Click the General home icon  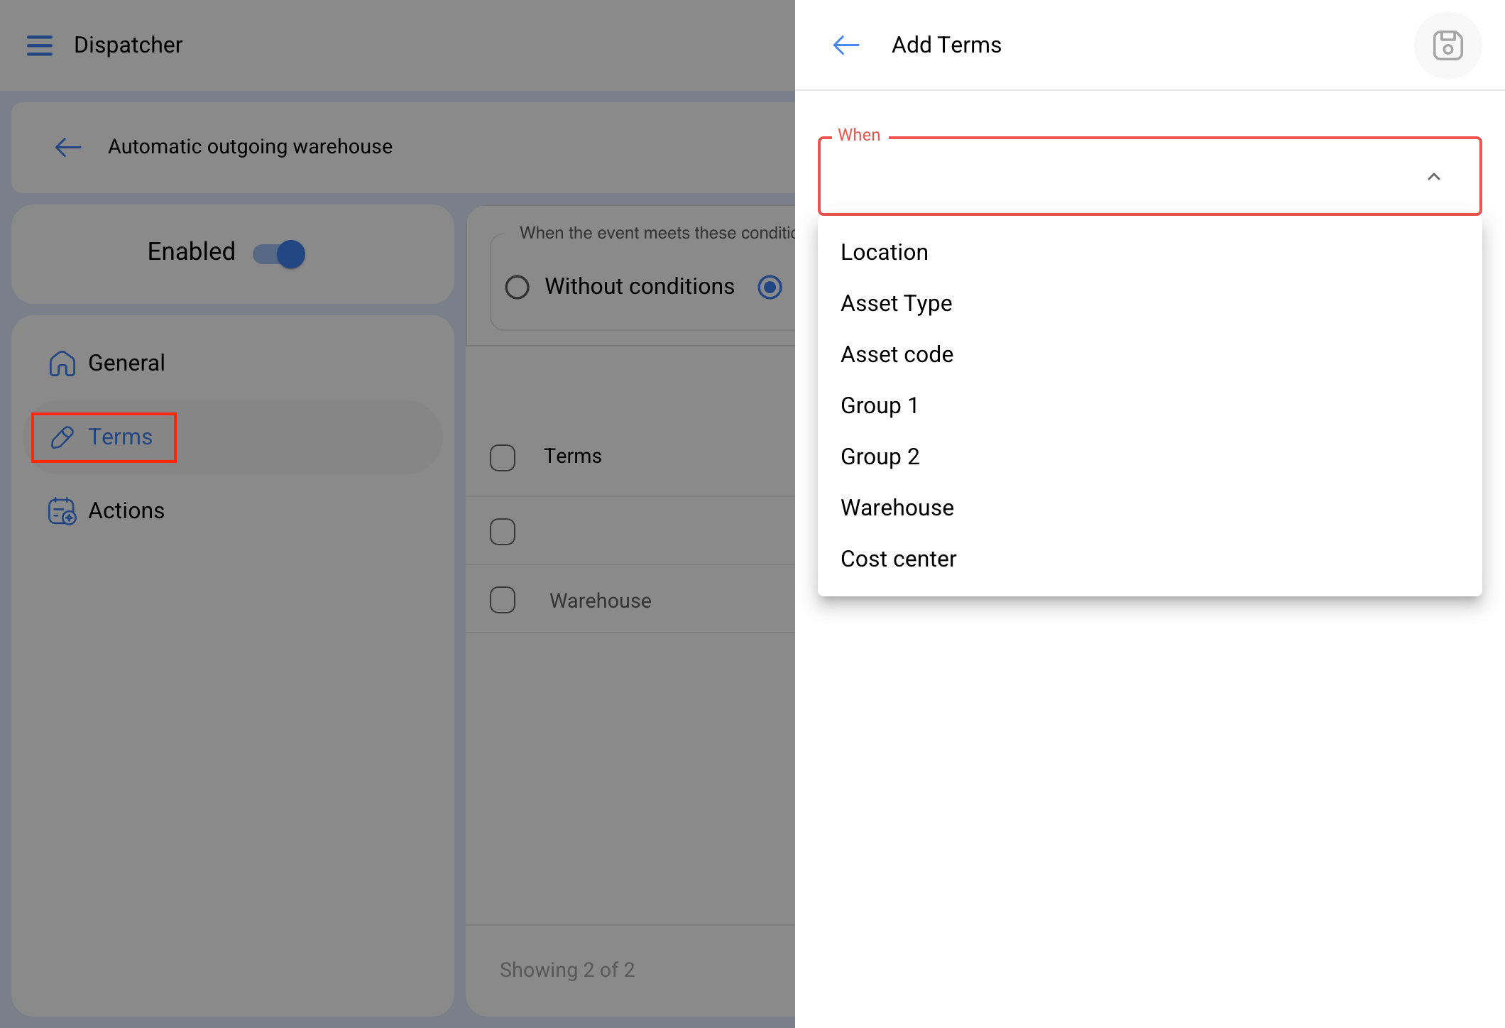click(x=62, y=363)
